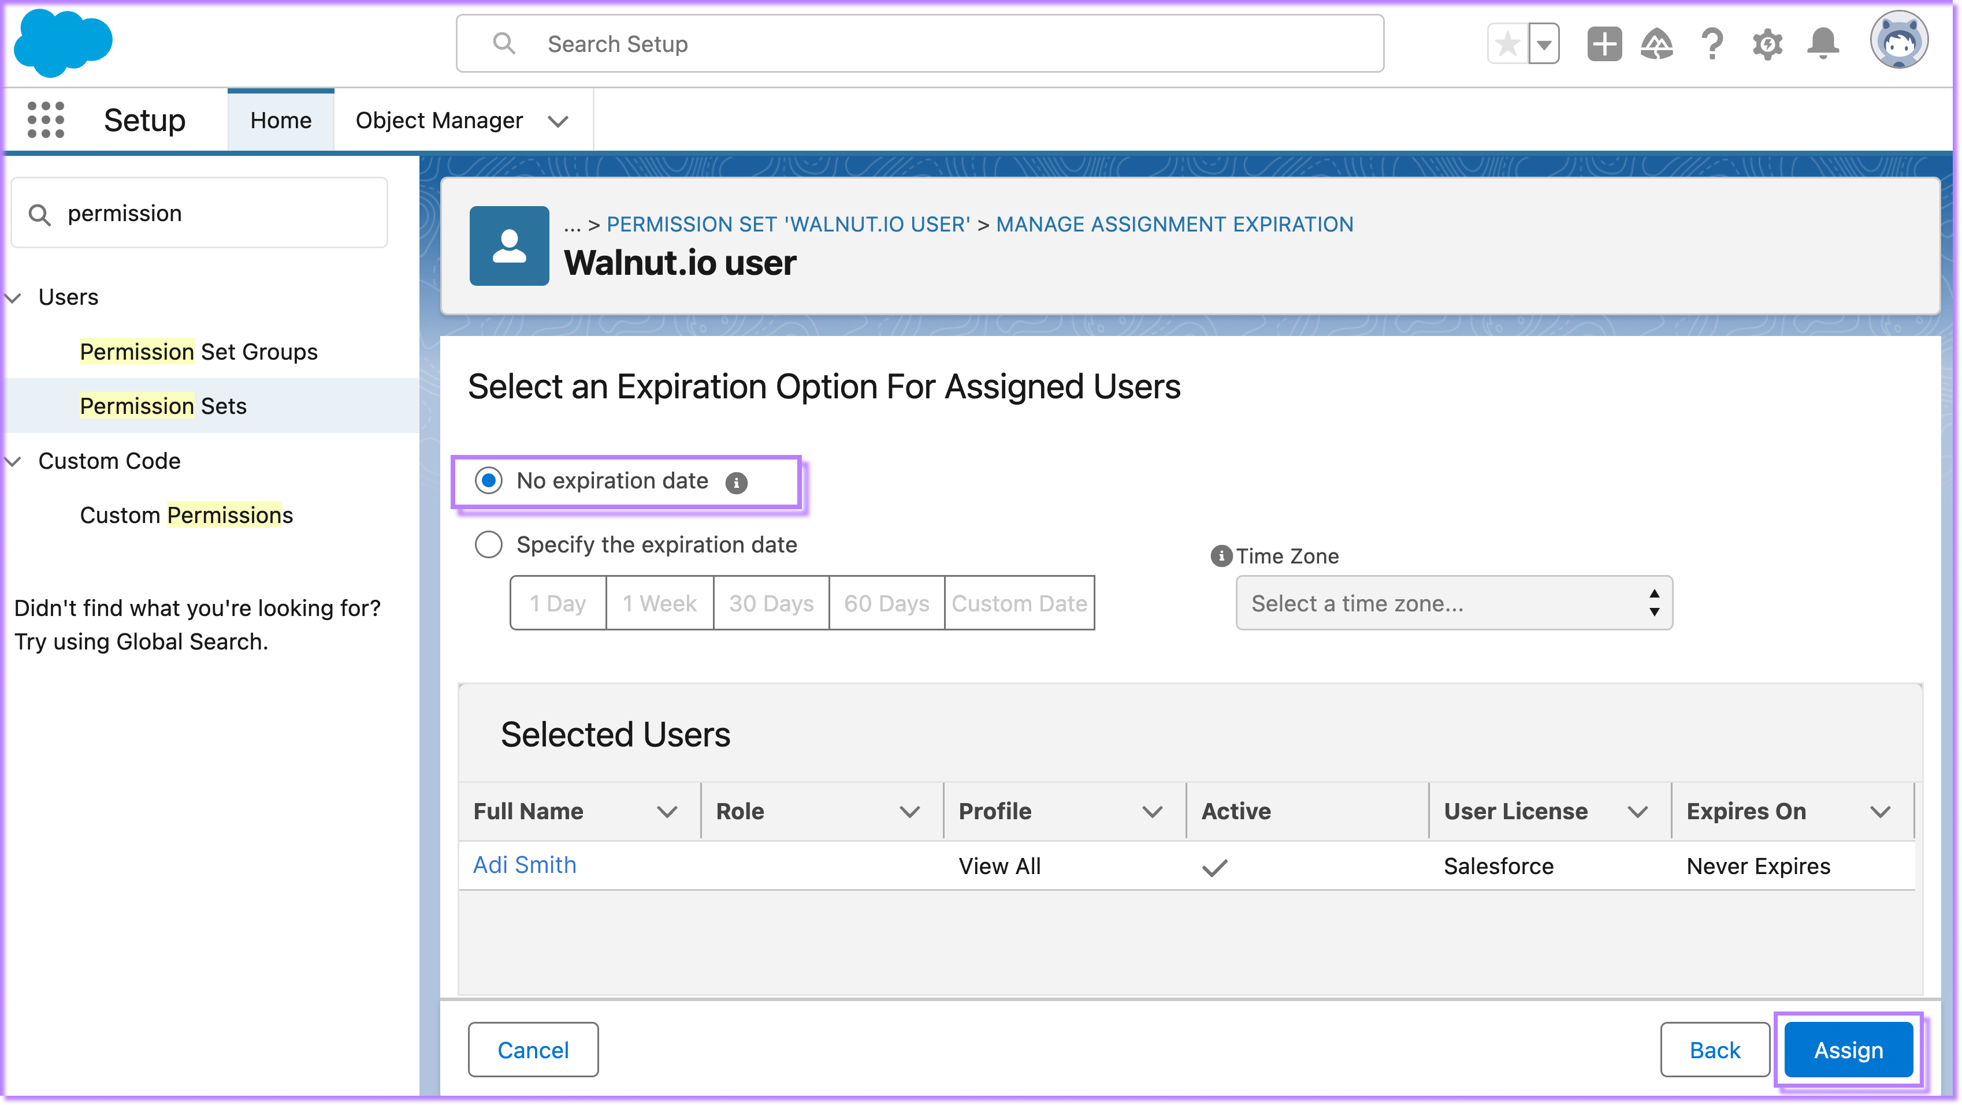
Task: Click the Active checkmark for Adi Smith
Action: pos(1215,868)
